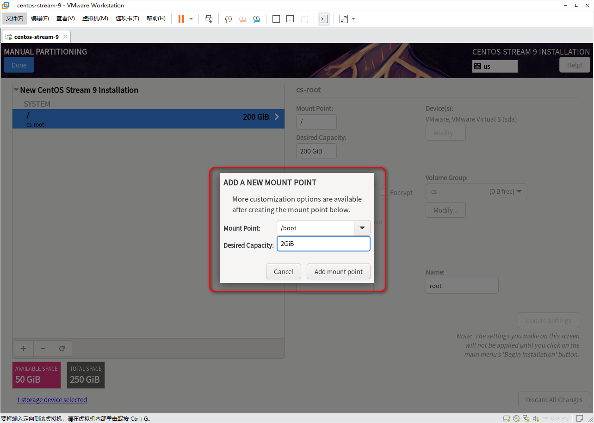The height and width of the screenshot is (423, 594).
Task: Click the keyboard layout us indicator
Action: pos(495,67)
